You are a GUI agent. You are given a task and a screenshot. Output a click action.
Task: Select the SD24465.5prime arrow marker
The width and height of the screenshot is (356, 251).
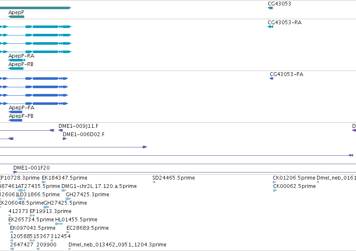coord(154,182)
